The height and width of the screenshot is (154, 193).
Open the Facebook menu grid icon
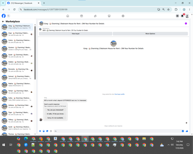178,16
